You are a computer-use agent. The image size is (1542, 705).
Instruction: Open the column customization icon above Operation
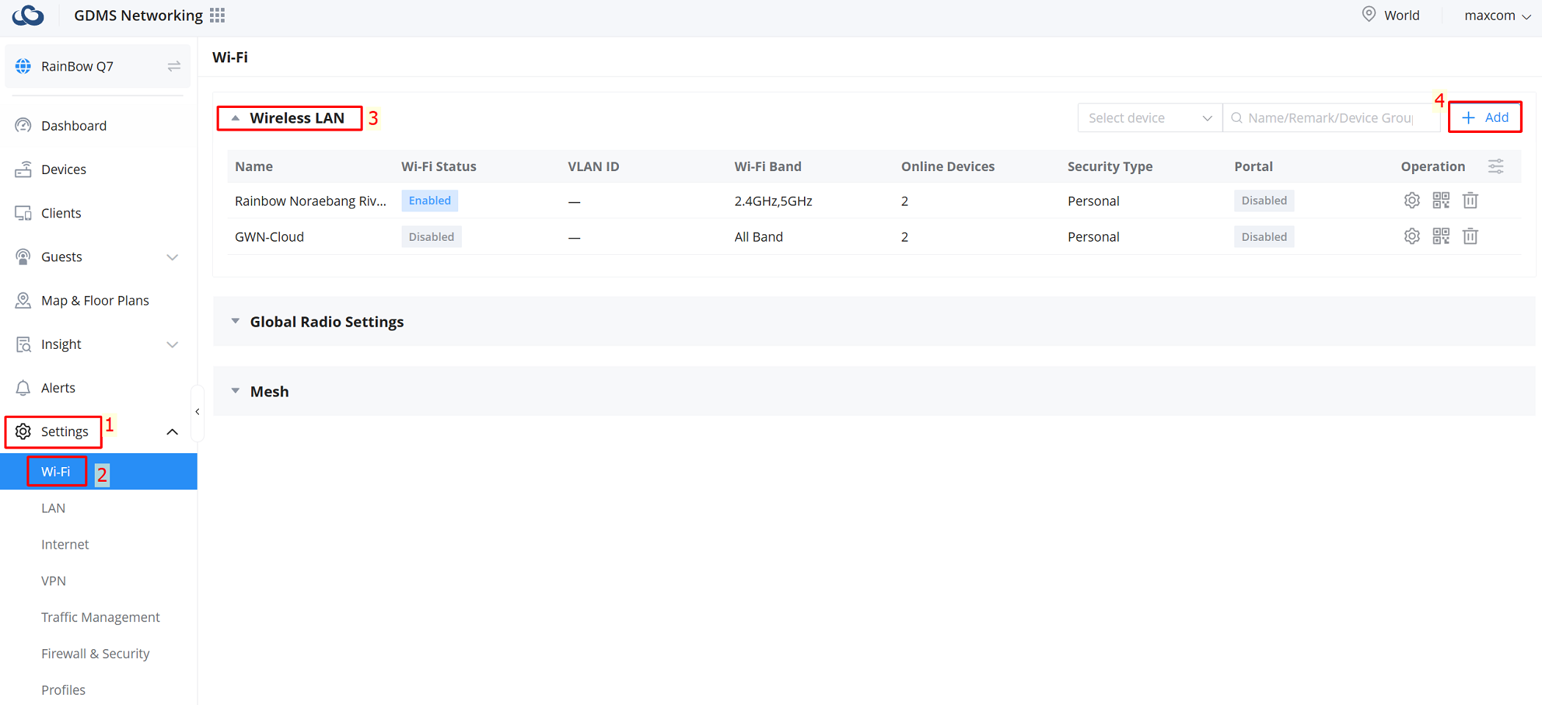1496,166
